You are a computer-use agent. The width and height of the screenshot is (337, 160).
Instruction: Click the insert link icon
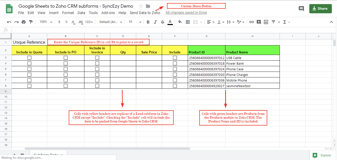point(252,22)
